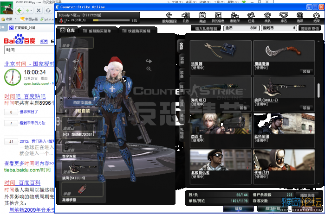Click the 金币 balance field

(241, 28)
